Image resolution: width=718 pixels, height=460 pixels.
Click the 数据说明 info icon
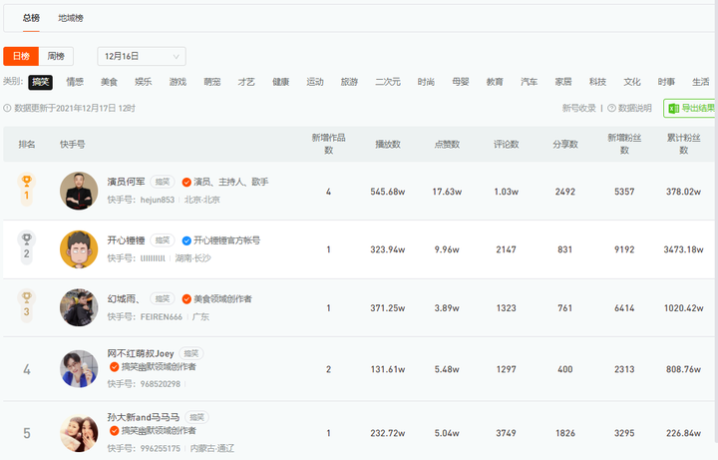(x=610, y=108)
